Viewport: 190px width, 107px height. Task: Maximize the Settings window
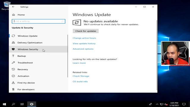click(145, 7)
